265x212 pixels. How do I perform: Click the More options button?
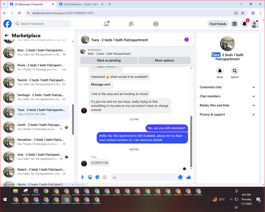click(164, 60)
